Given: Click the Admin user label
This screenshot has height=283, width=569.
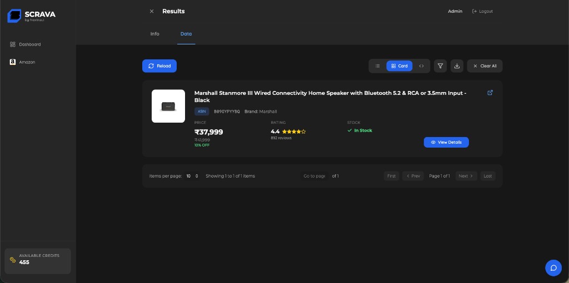Looking at the screenshot, I should click(x=455, y=11).
